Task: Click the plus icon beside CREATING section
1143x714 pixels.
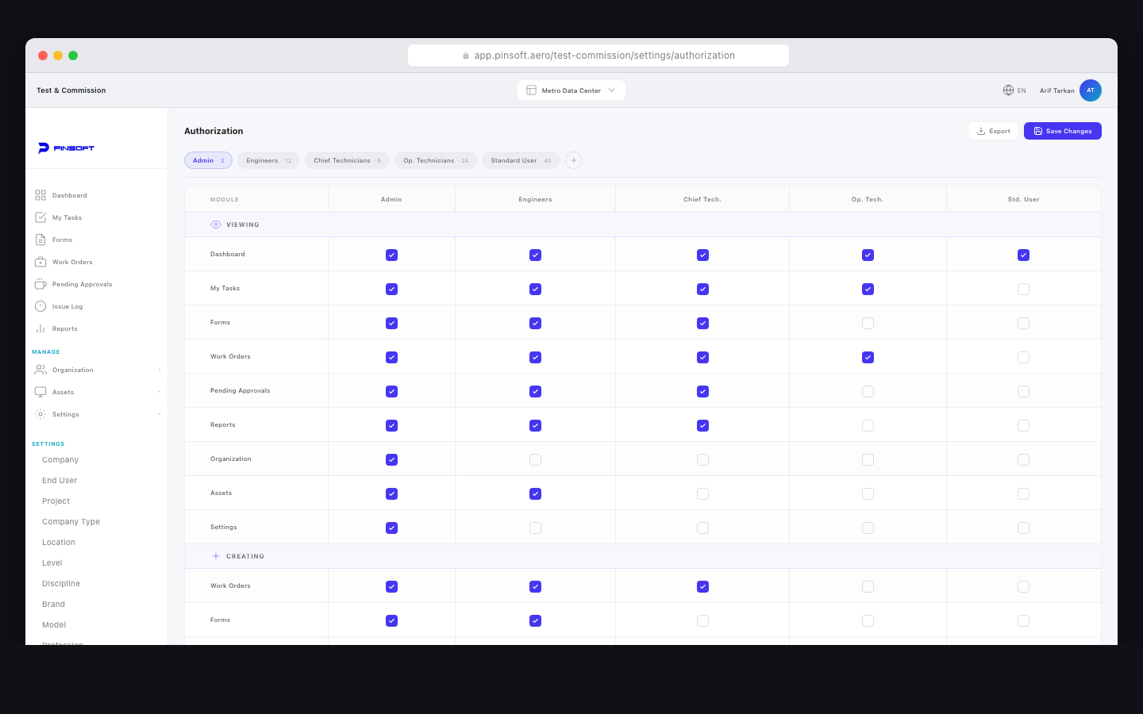Action: click(214, 556)
